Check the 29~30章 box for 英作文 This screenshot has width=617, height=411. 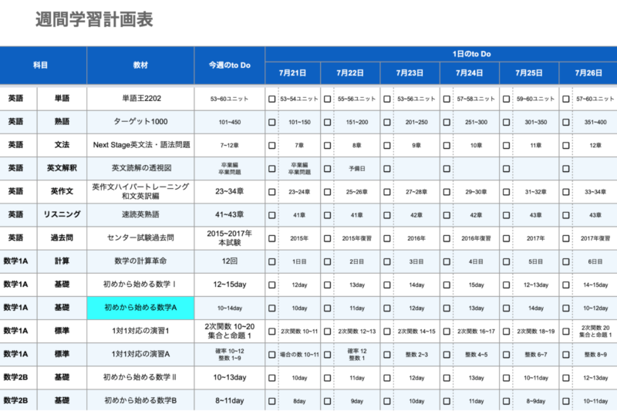point(447,192)
